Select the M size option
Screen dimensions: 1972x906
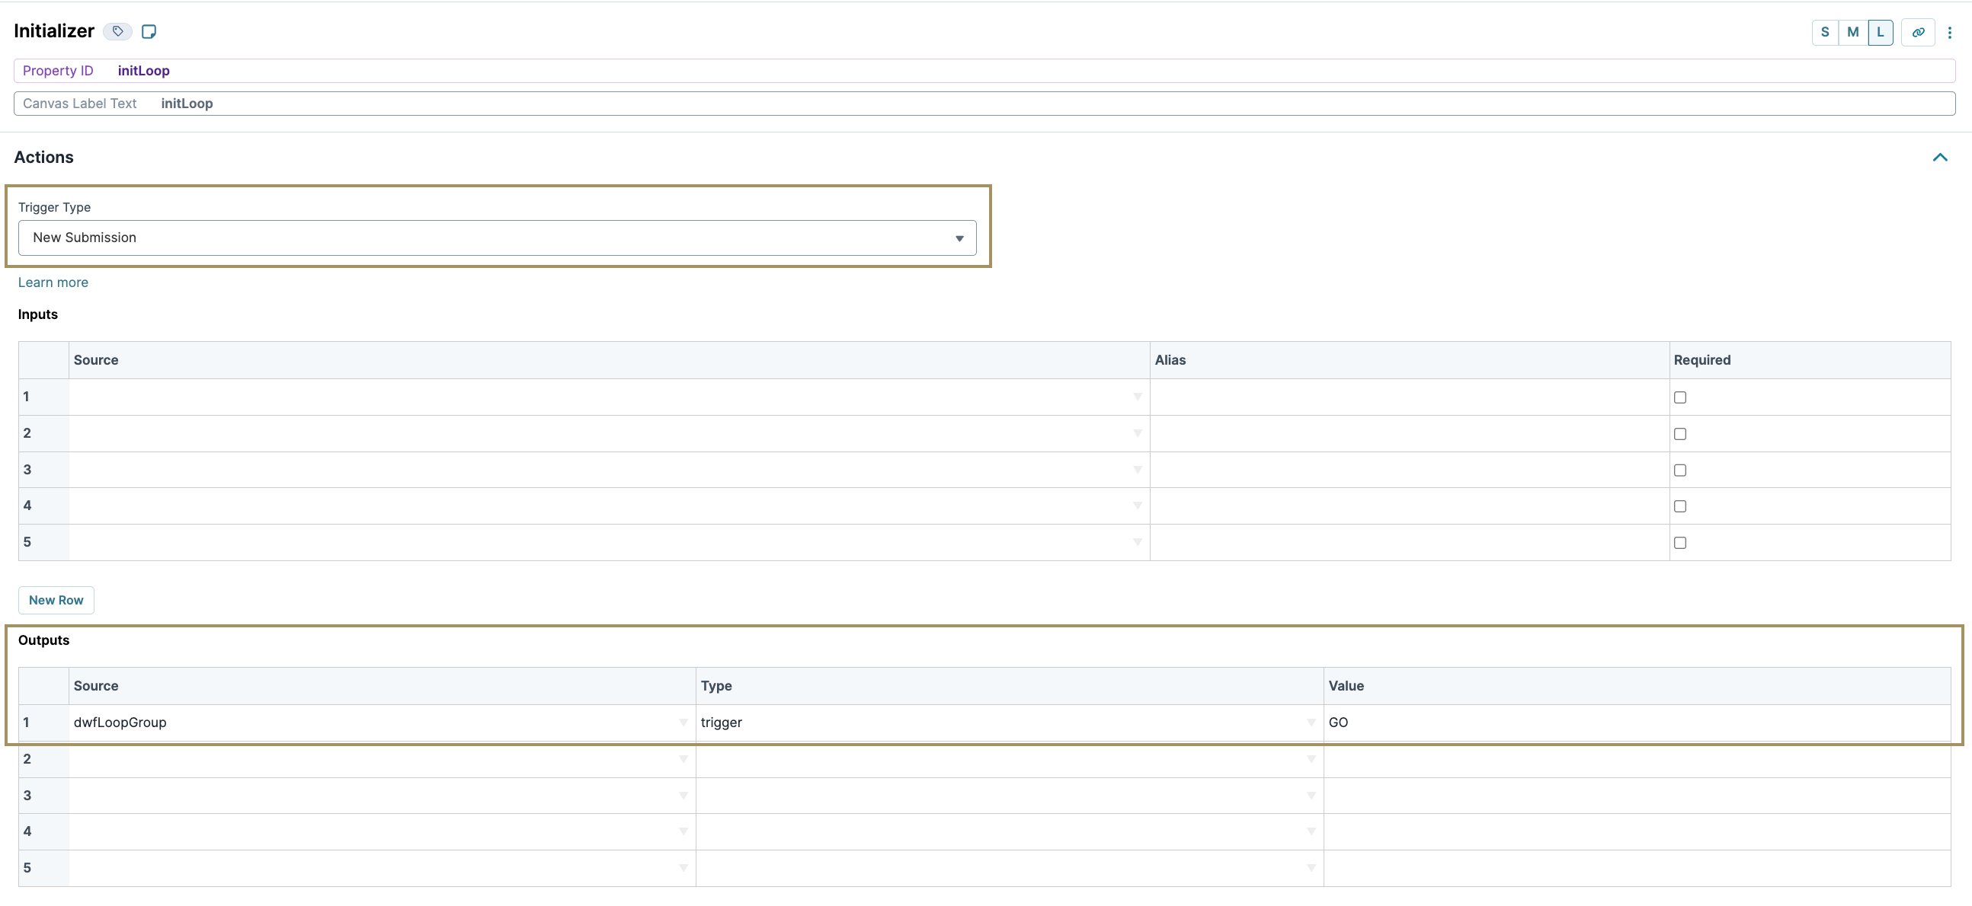(1852, 32)
